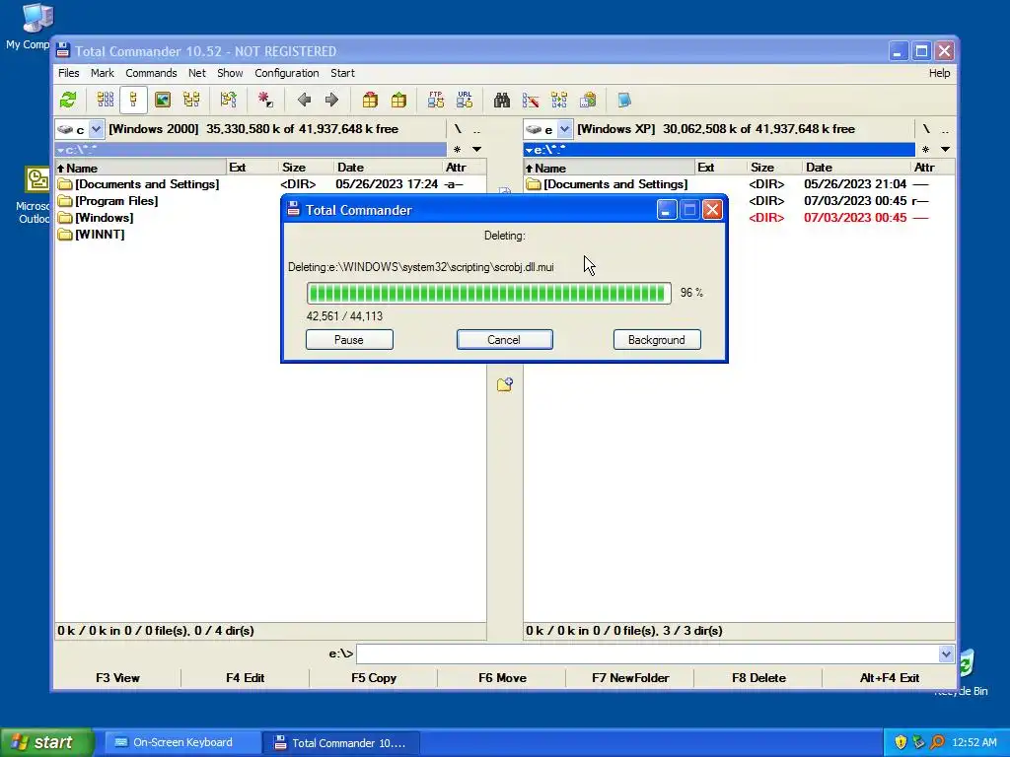Go to root in left panel backslash button
The image size is (1010, 757).
point(458,129)
